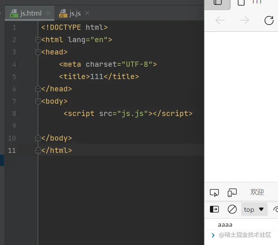Screen dimensions: 278x245
Task: Toggle device emulation in DevTools
Action: click(x=232, y=192)
